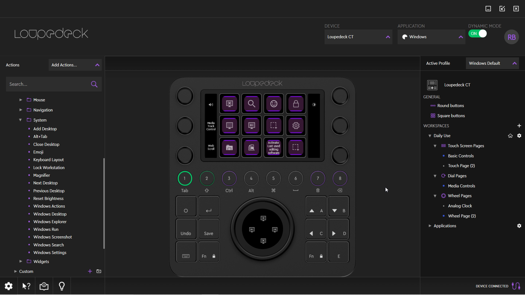Open the Windows Default profile dropdown
Screen dimensions: 525x295
pos(492,63)
